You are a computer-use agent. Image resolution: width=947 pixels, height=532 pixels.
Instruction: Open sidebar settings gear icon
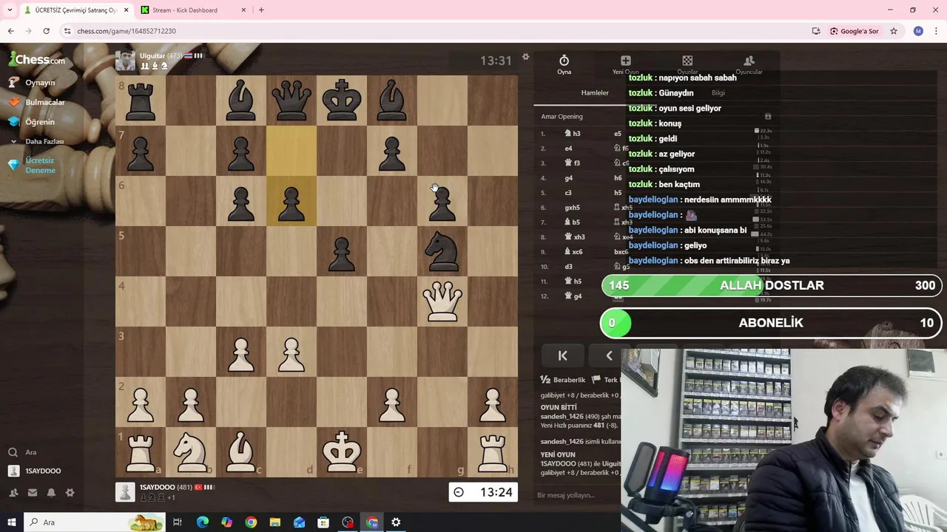(x=70, y=493)
